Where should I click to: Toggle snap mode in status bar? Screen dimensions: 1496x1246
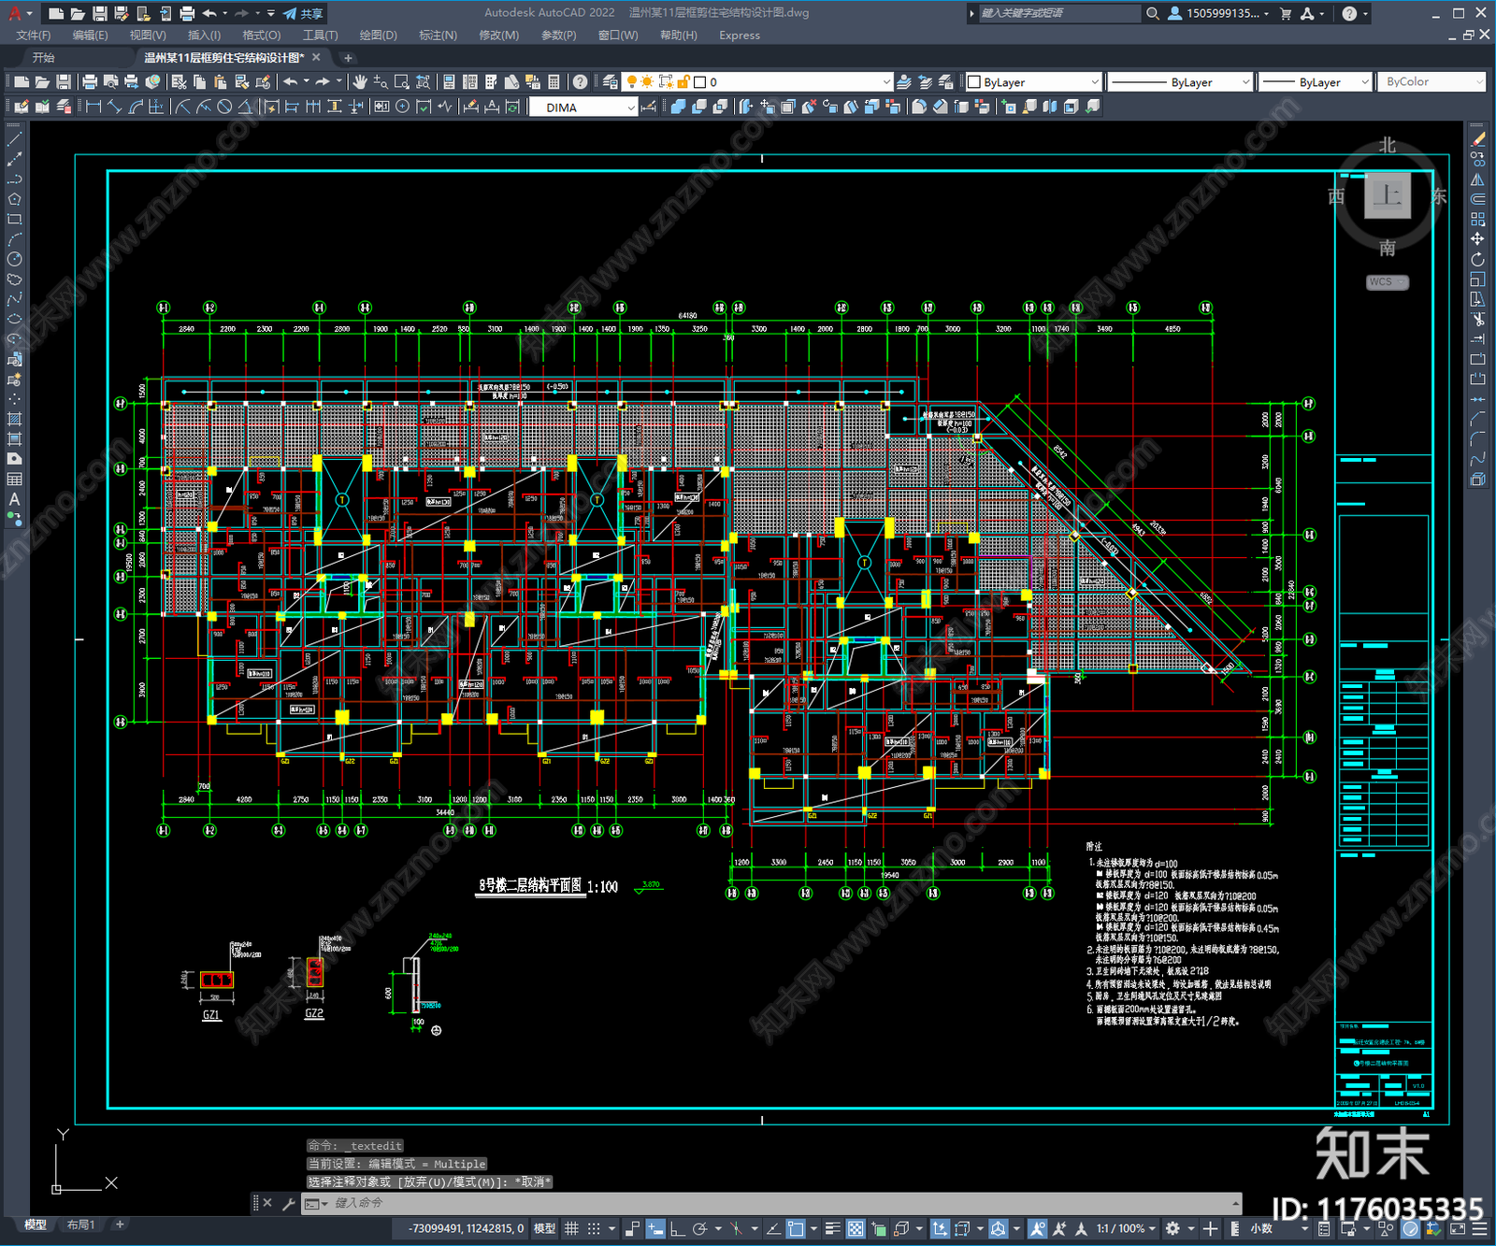click(594, 1228)
